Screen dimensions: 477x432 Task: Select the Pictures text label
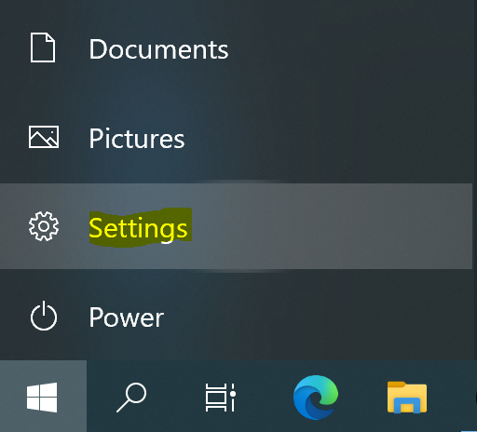137,139
